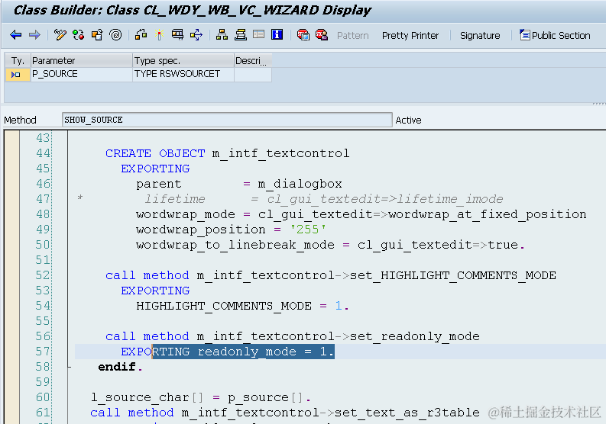Click the Pretty Printer button
The height and width of the screenshot is (424, 606).
click(x=410, y=36)
